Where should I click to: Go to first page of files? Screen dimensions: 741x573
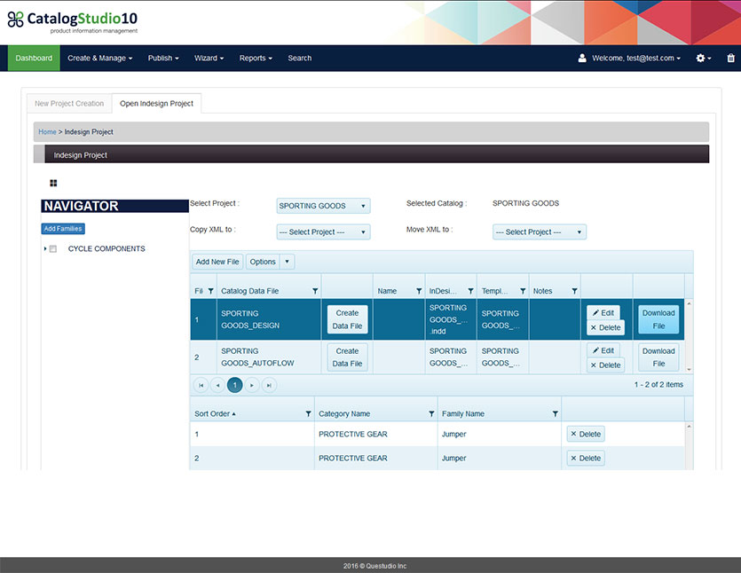201,386
